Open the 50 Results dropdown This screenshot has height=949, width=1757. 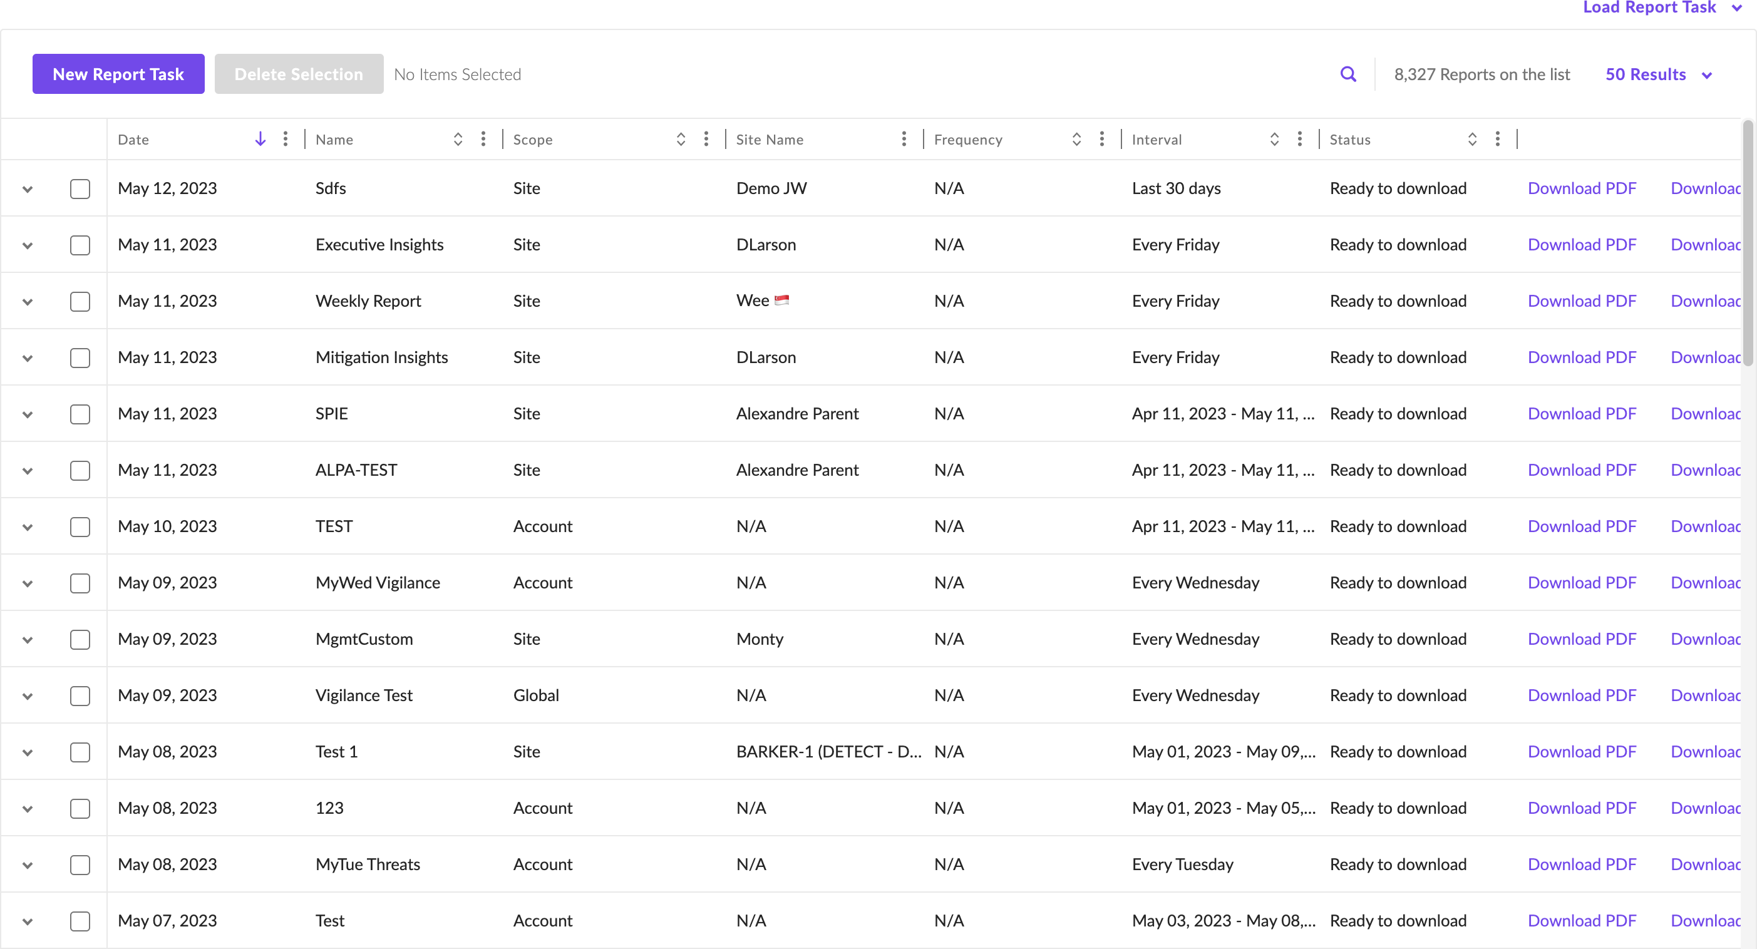coord(1658,74)
